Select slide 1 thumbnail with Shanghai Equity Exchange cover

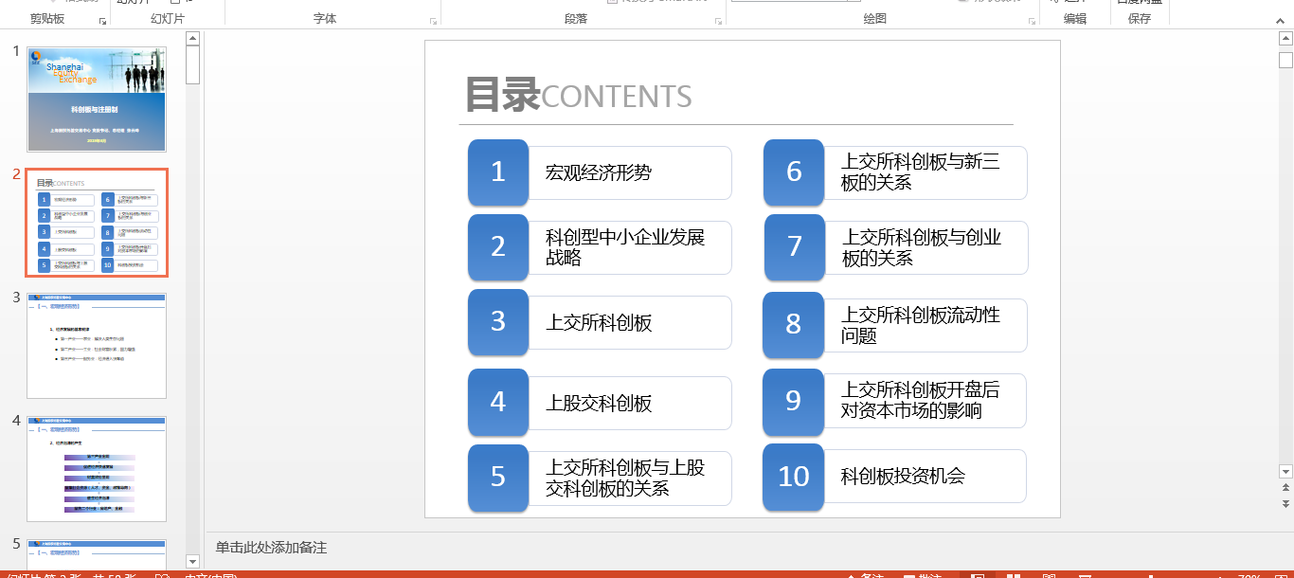point(97,99)
